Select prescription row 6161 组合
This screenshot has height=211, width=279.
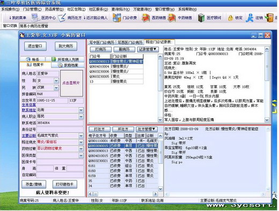point(123,166)
